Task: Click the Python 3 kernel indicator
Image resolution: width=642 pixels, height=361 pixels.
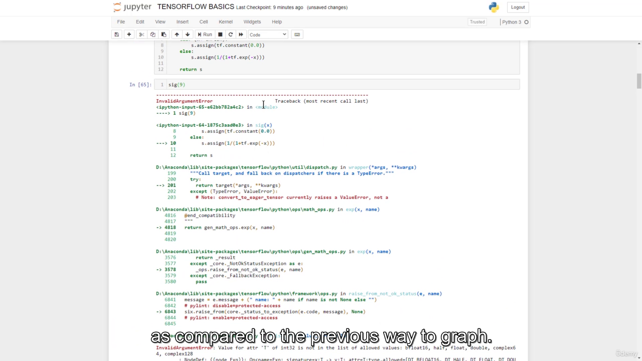Action: [x=515, y=22]
